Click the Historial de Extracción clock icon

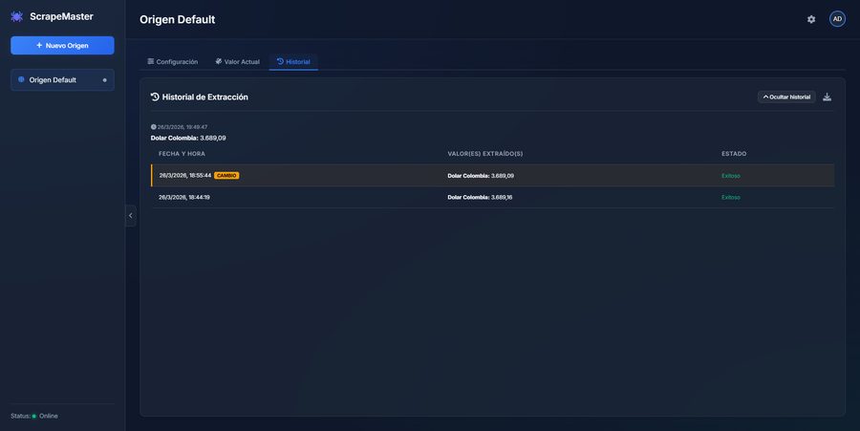155,97
